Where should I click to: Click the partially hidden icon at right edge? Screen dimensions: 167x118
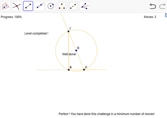point(166,15)
